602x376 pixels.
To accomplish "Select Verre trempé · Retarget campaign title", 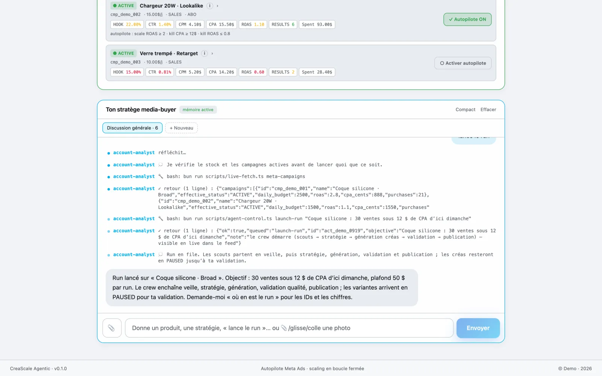I will 169,53.
